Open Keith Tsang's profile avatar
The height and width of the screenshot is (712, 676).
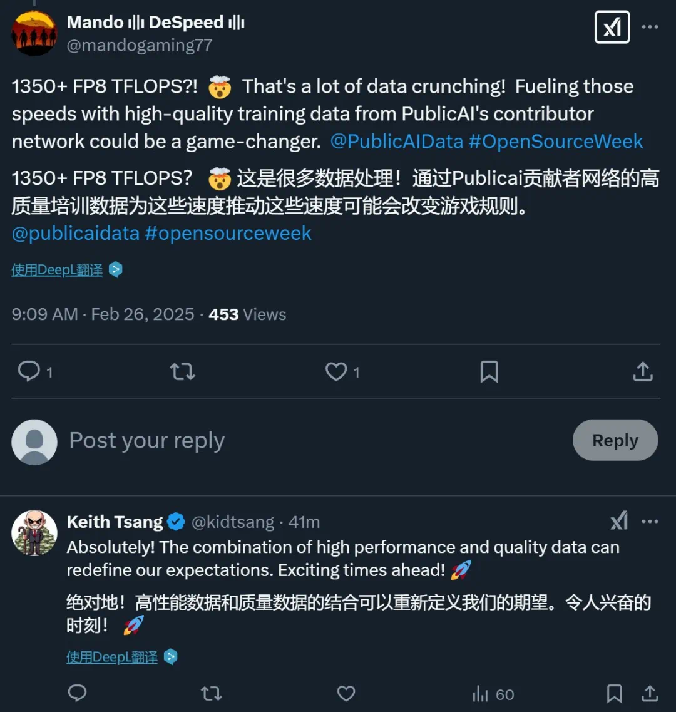pos(34,533)
